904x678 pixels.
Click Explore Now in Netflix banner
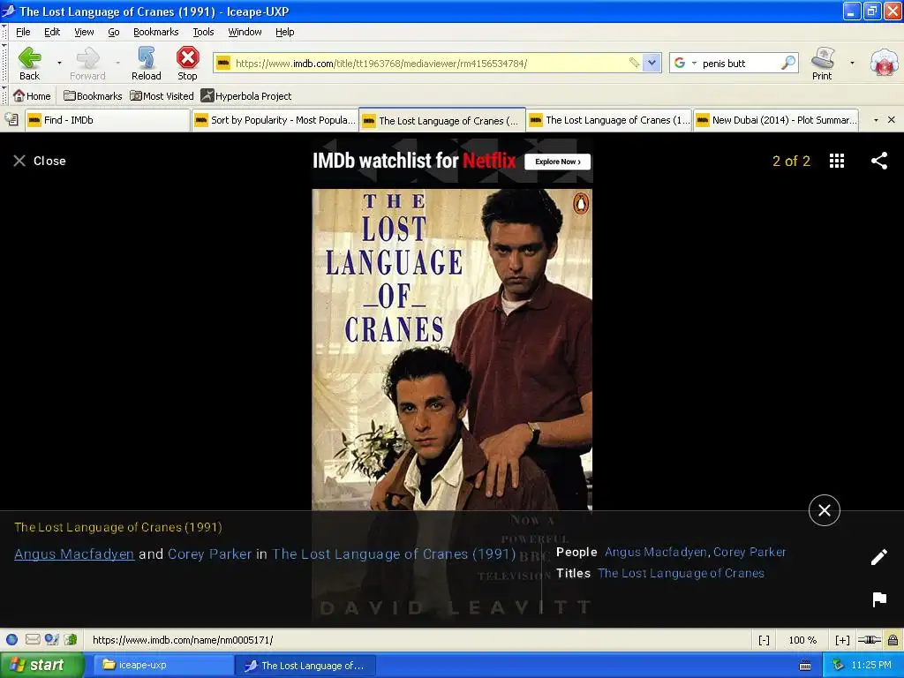pyautogui.click(x=558, y=162)
